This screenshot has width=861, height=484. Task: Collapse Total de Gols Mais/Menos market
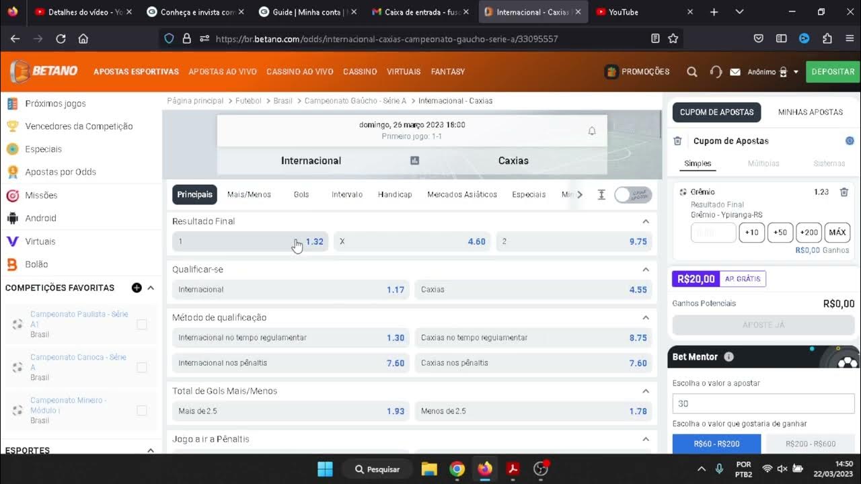(646, 391)
